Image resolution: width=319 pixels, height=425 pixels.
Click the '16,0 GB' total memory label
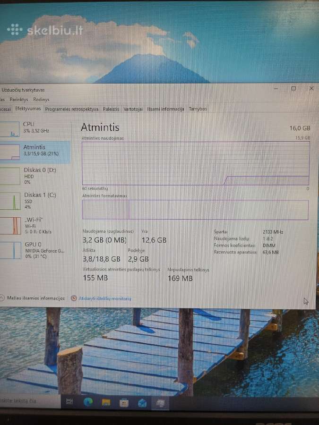click(x=300, y=128)
